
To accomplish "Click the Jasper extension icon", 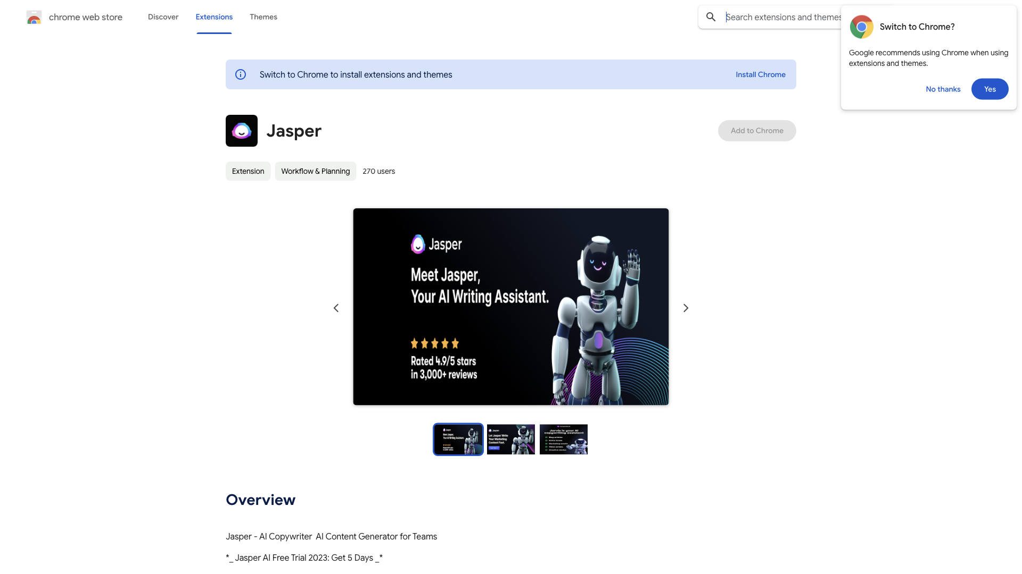I will (242, 130).
